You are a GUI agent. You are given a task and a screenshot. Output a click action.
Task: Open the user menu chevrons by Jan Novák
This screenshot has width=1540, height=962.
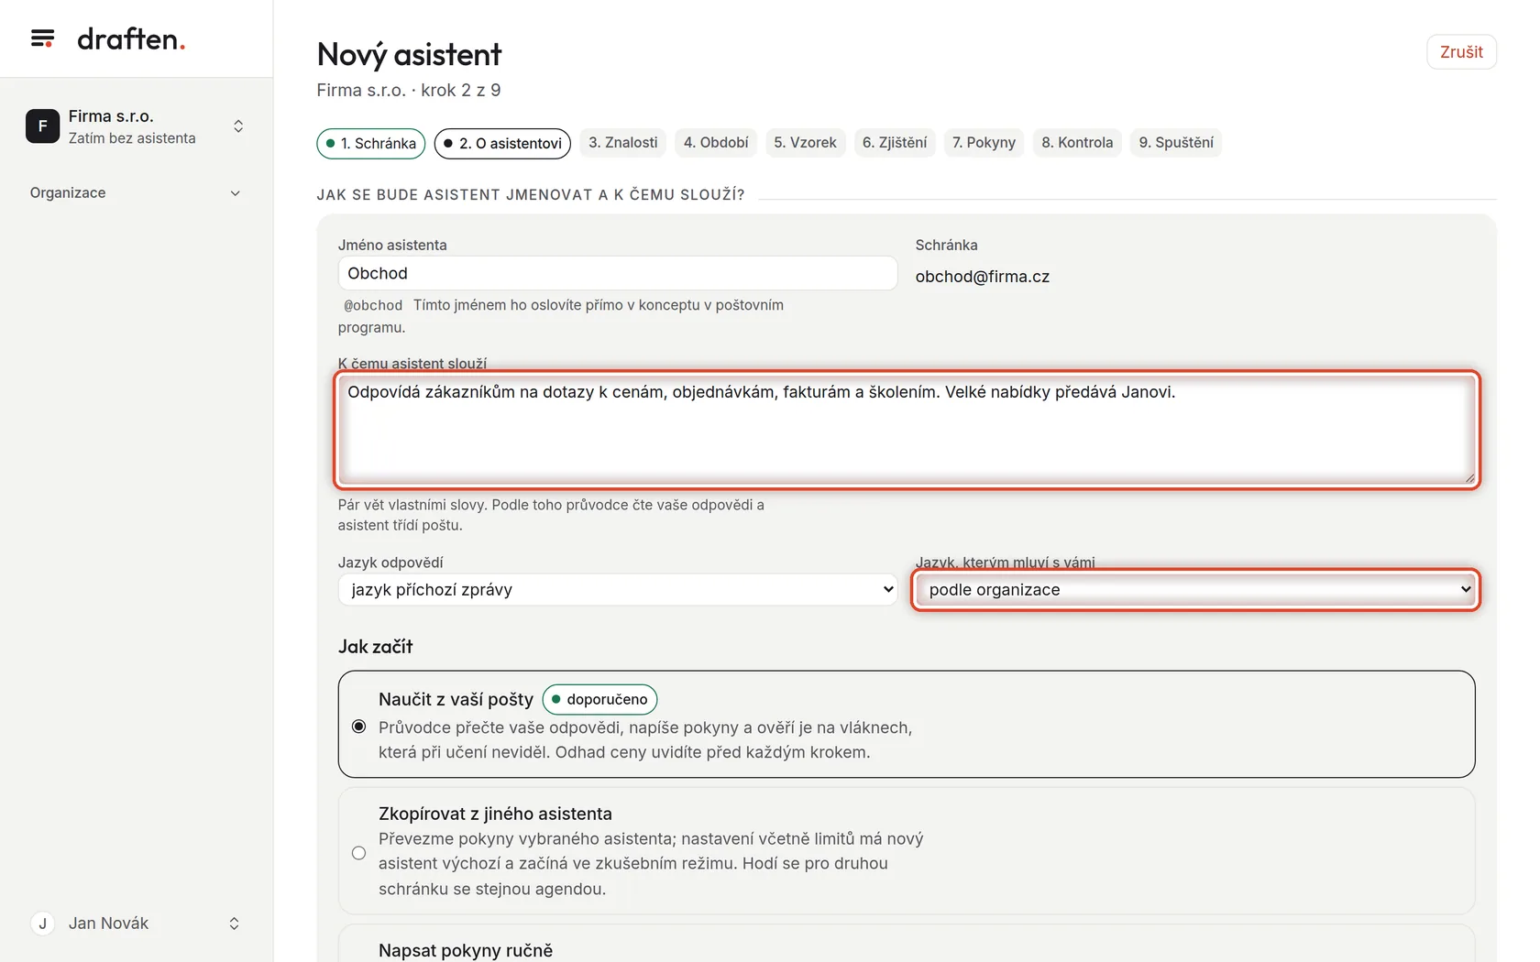coord(234,924)
